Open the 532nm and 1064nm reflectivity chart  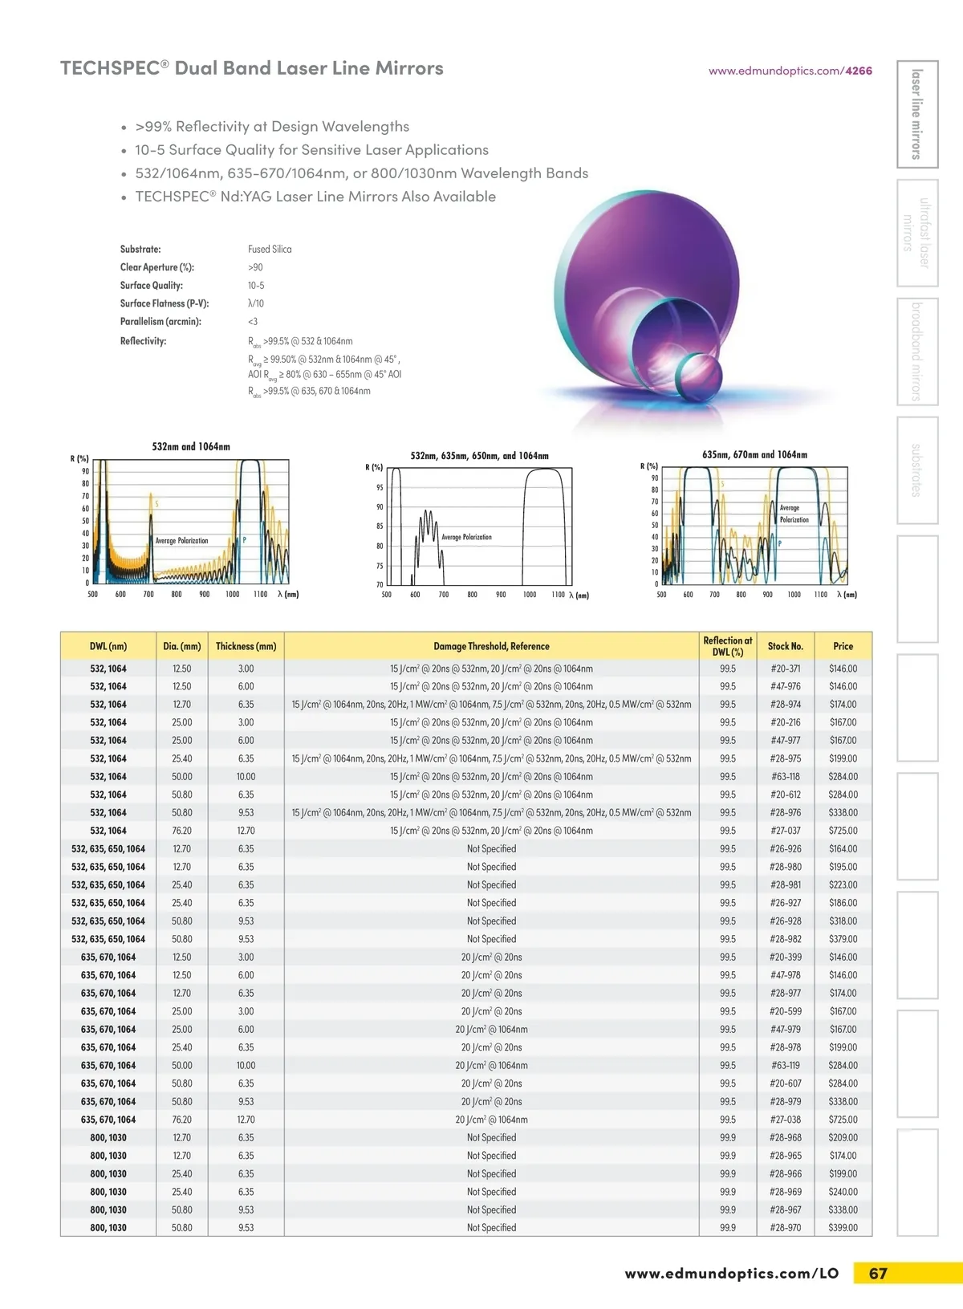[x=191, y=522]
